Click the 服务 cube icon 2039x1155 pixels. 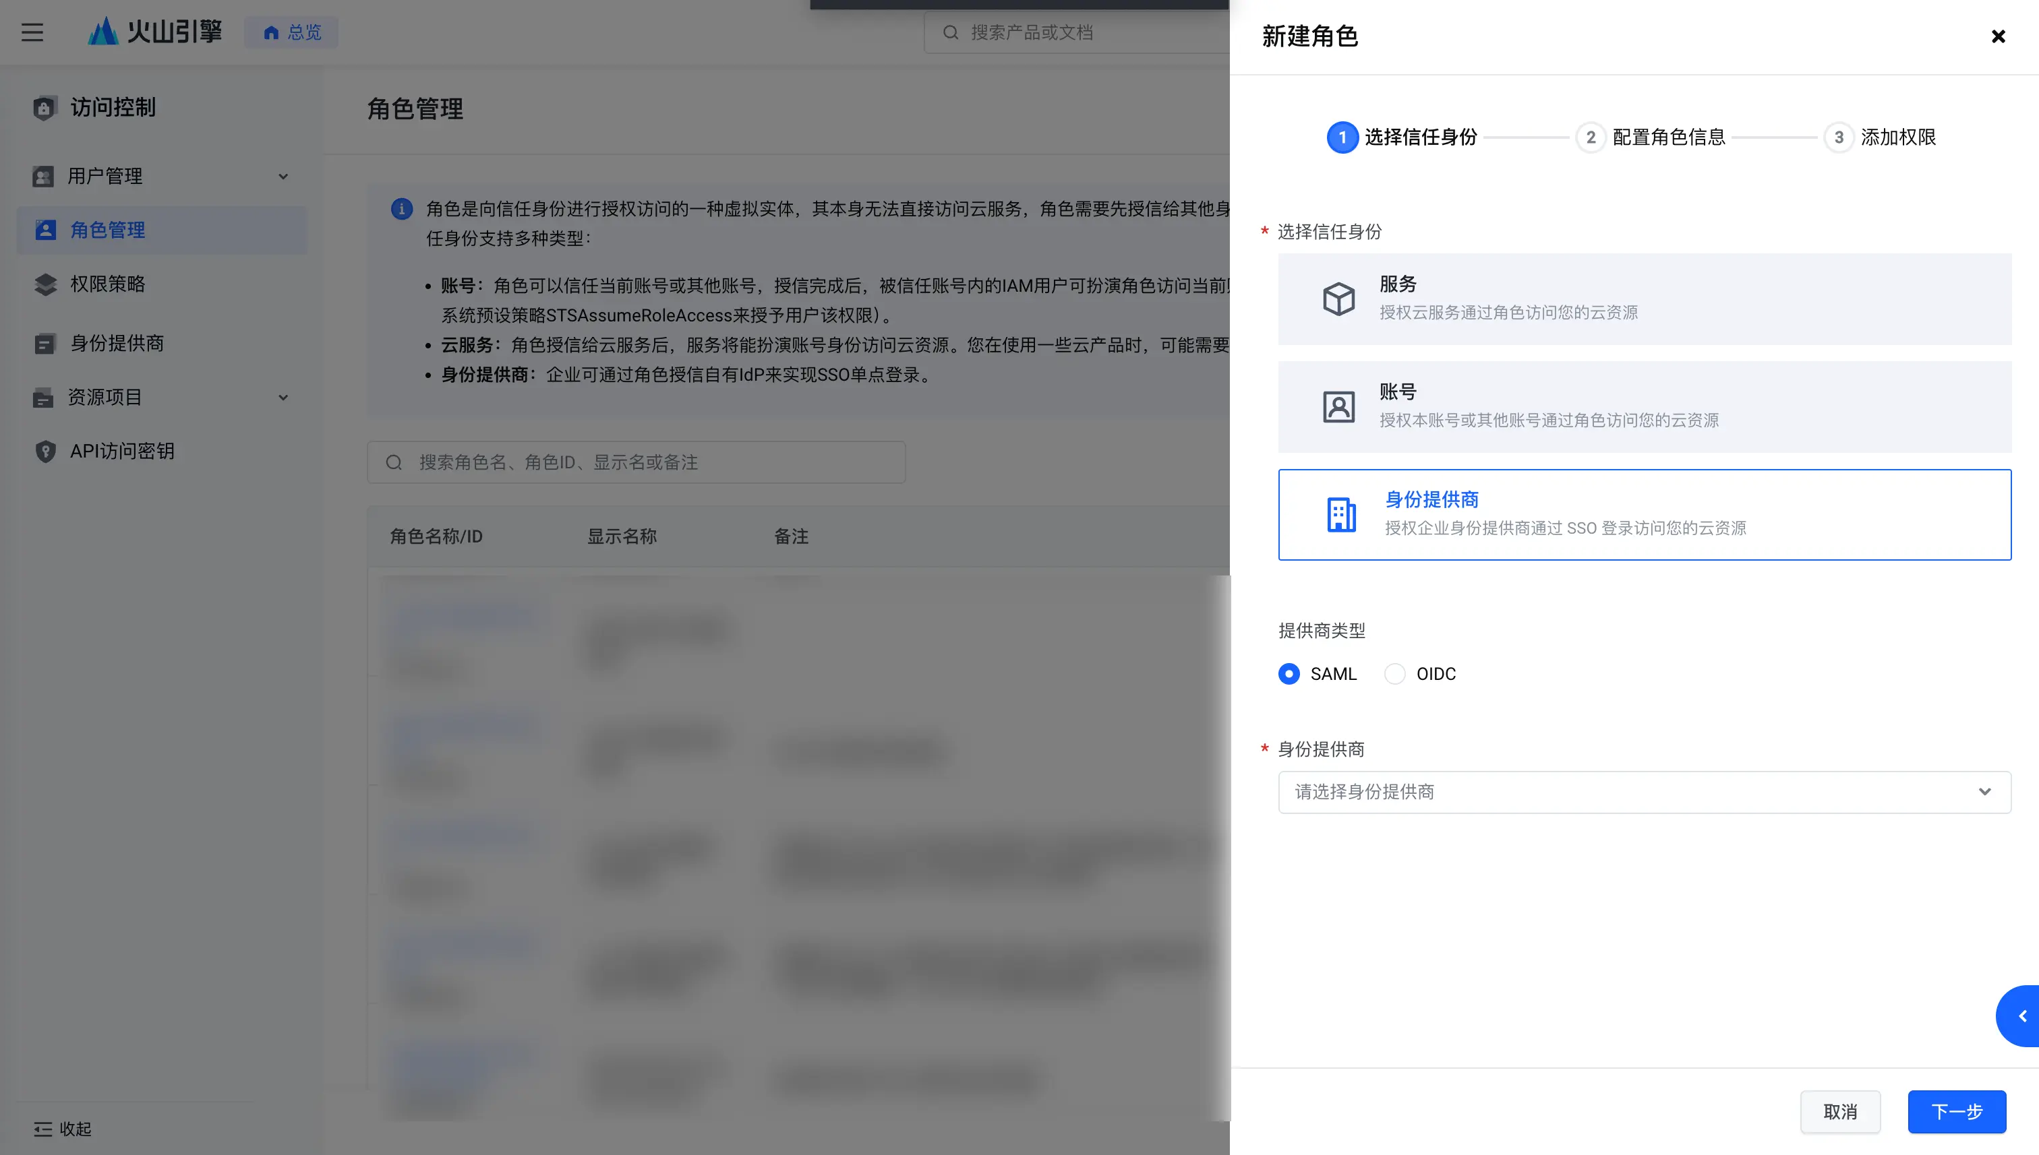[1338, 299]
